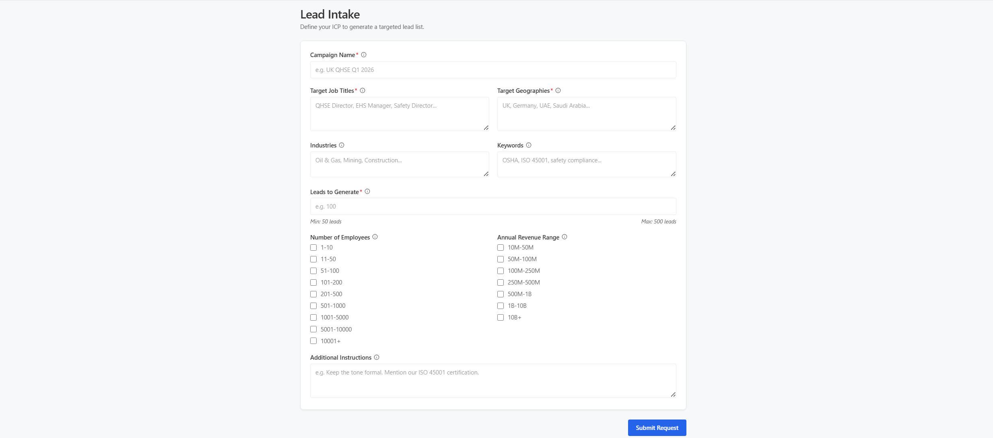Check the 10001+ employees checkbox
Viewport: 993px width, 438px height.
pyautogui.click(x=313, y=341)
